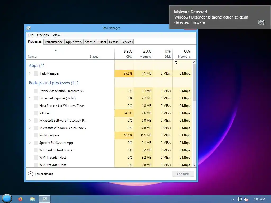
Task: Click the Task Manager taskbar button
Action: (45, 199)
